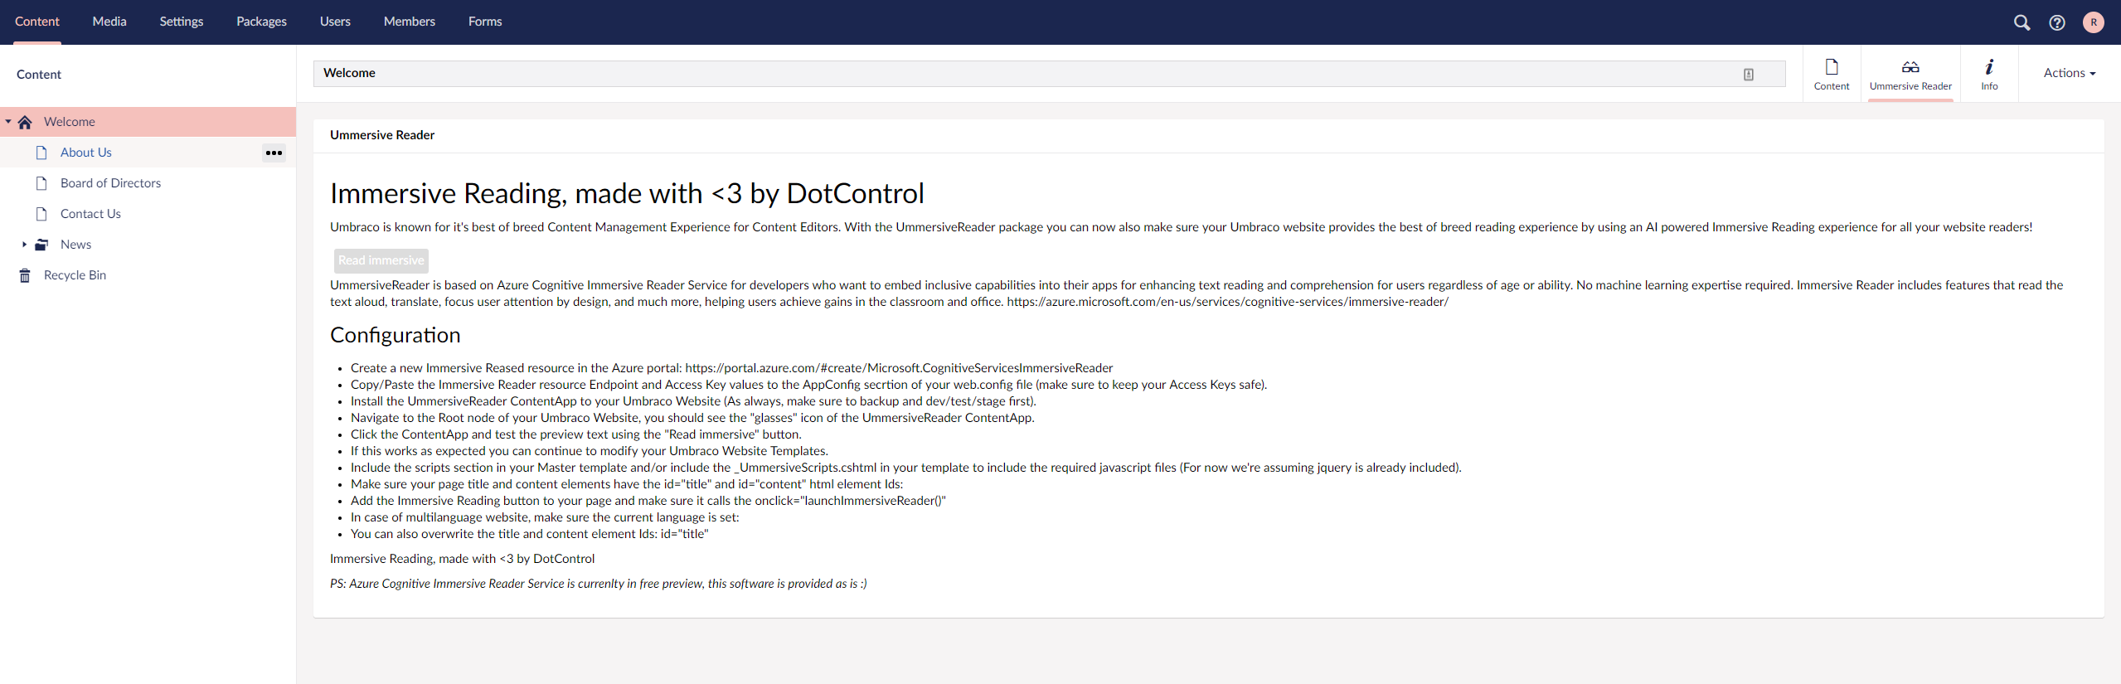The image size is (2121, 684).
Task: Click the Welcome name input field
Action: pos(995,73)
